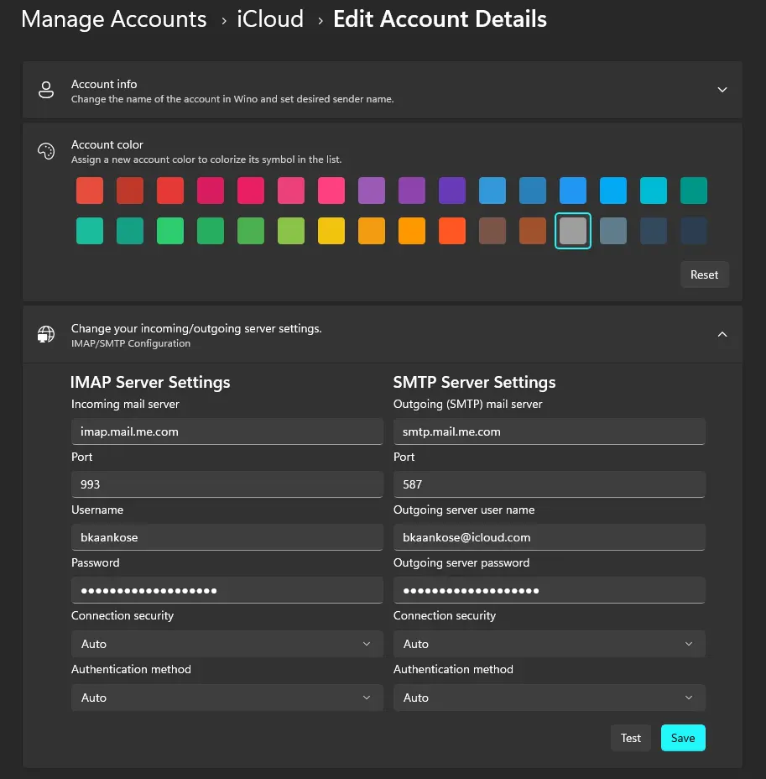This screenshot has height=779, width=766.
Task: Click the server settings globe icon
Action: (46, 334)
